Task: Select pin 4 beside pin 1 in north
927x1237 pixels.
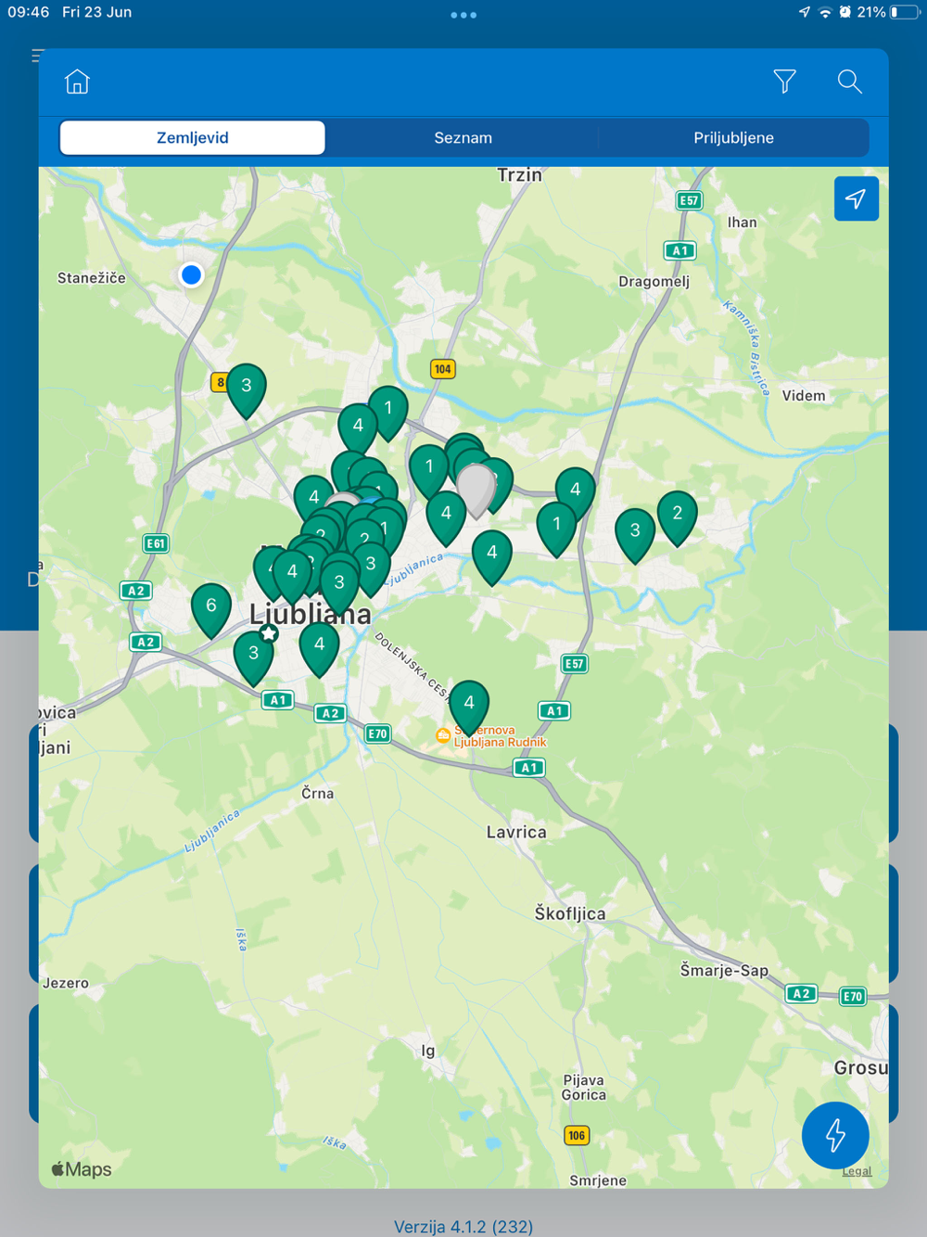Action: (x=358, y=430)
